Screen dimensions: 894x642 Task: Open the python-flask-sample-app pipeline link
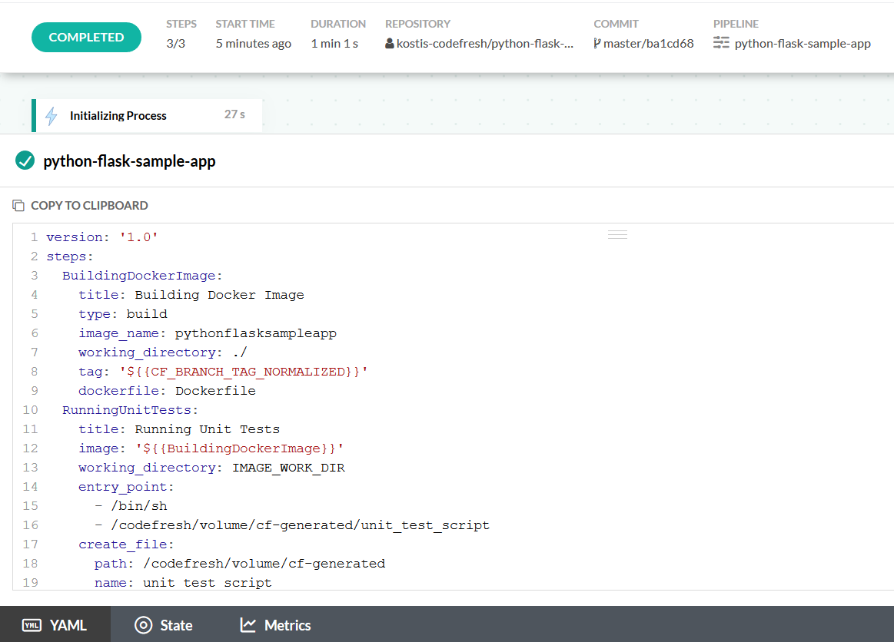tap(802, 44)
